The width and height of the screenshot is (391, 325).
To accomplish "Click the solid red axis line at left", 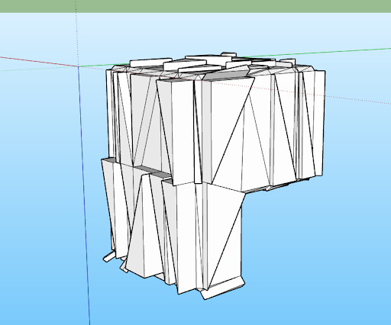I will [x=38, y=61].
